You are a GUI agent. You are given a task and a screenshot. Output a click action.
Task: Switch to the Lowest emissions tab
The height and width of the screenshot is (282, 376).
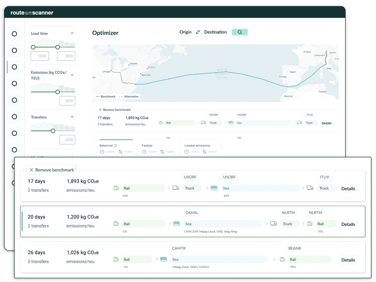(x=201, y=148)
